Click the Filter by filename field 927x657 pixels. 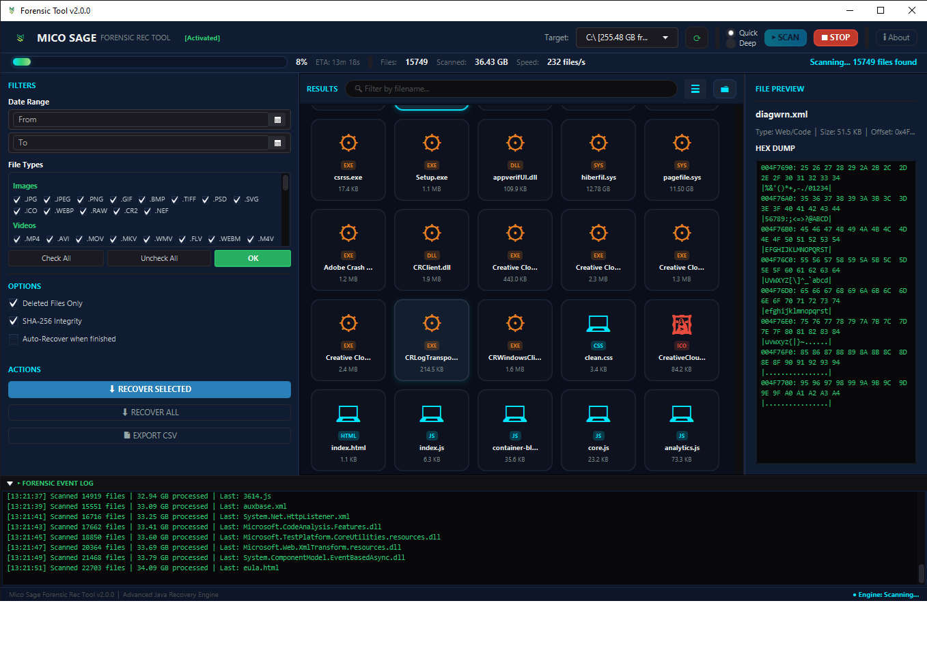tap(511, 89)
